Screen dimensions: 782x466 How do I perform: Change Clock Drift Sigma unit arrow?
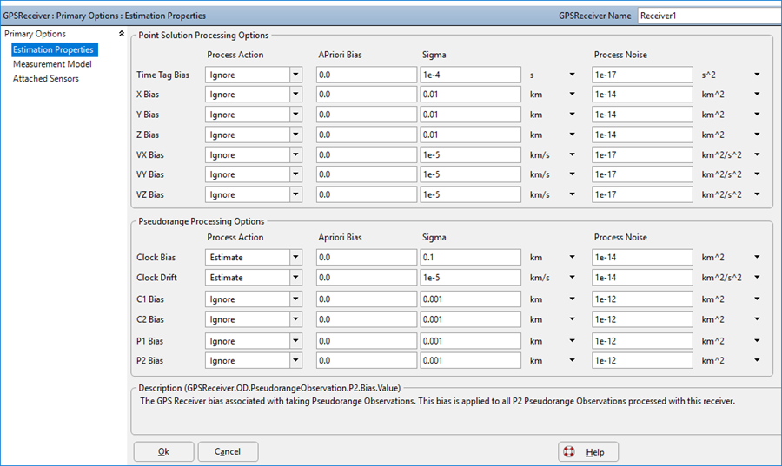coord(572,278)
